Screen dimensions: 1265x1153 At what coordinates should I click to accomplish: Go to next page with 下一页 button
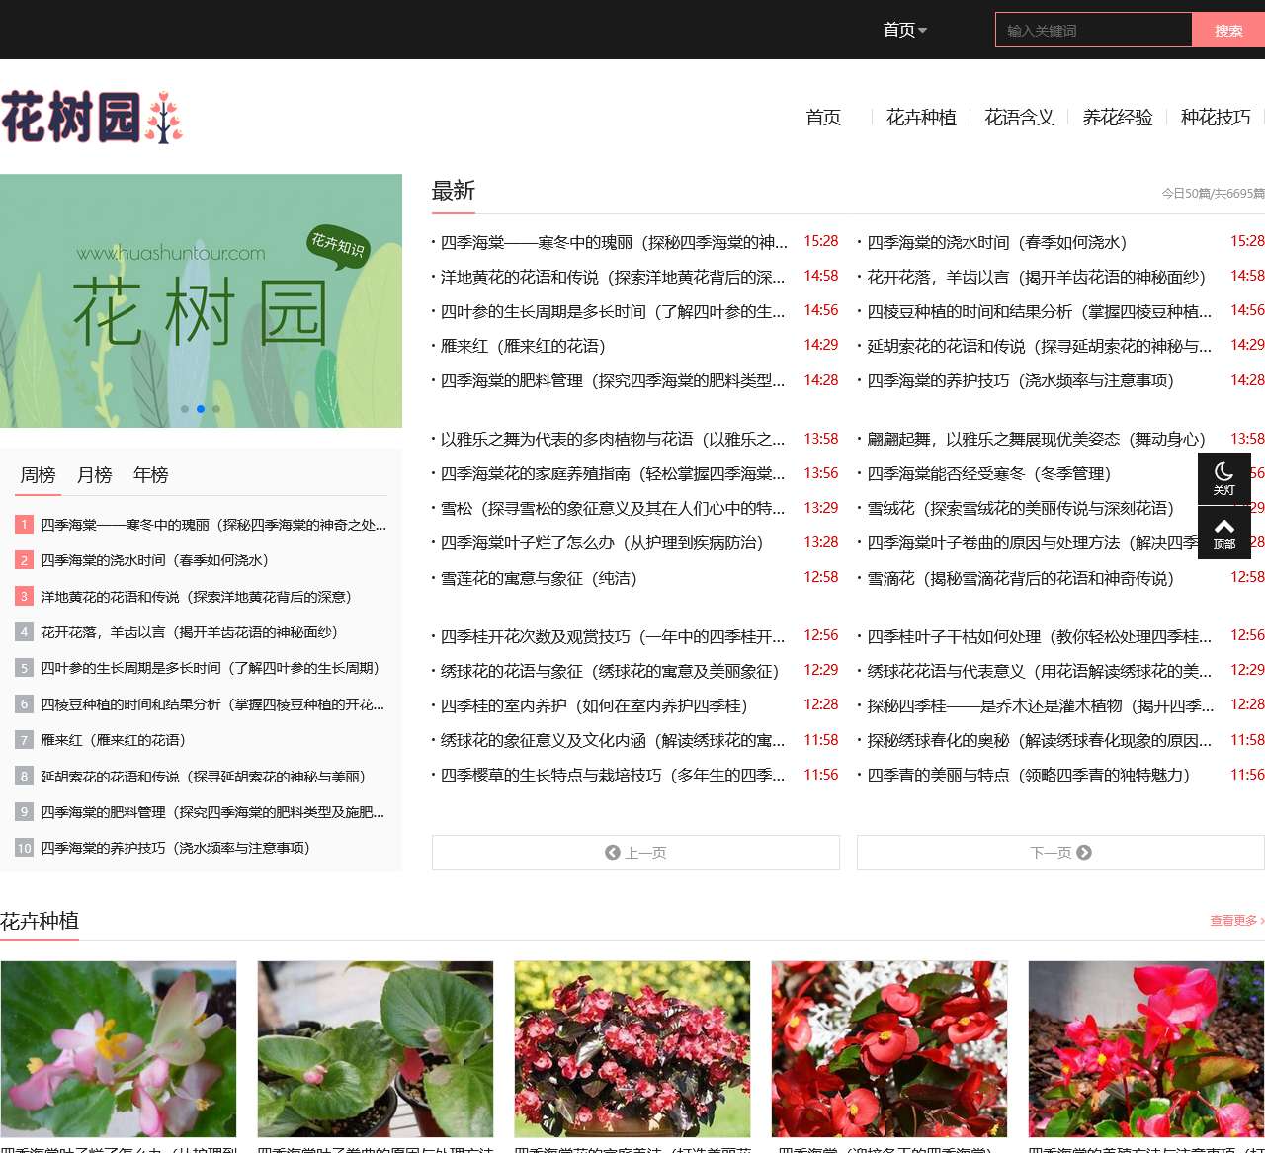pyautogui.click(x=1059, y=853)
